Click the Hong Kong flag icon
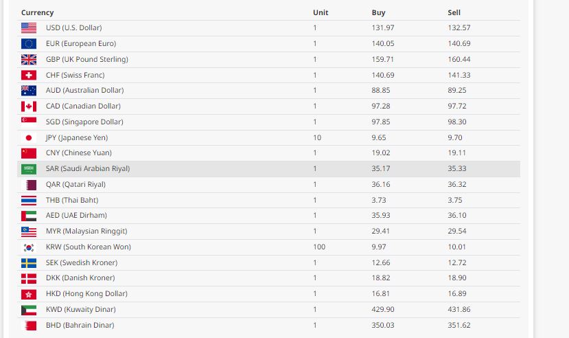 (x=29, y=293)
